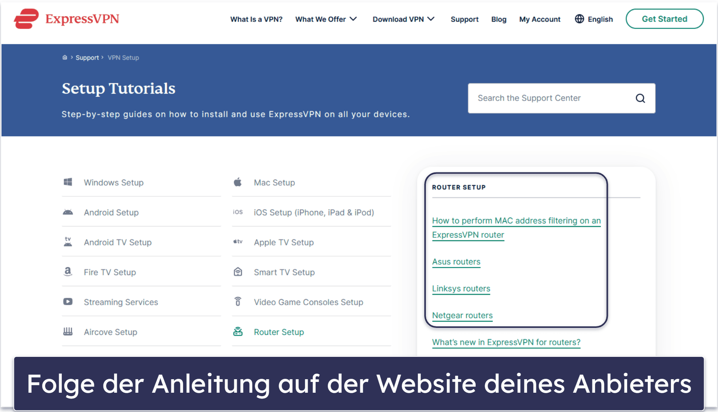Open What Is a VPN? menu item

click(x=256, y=19)
